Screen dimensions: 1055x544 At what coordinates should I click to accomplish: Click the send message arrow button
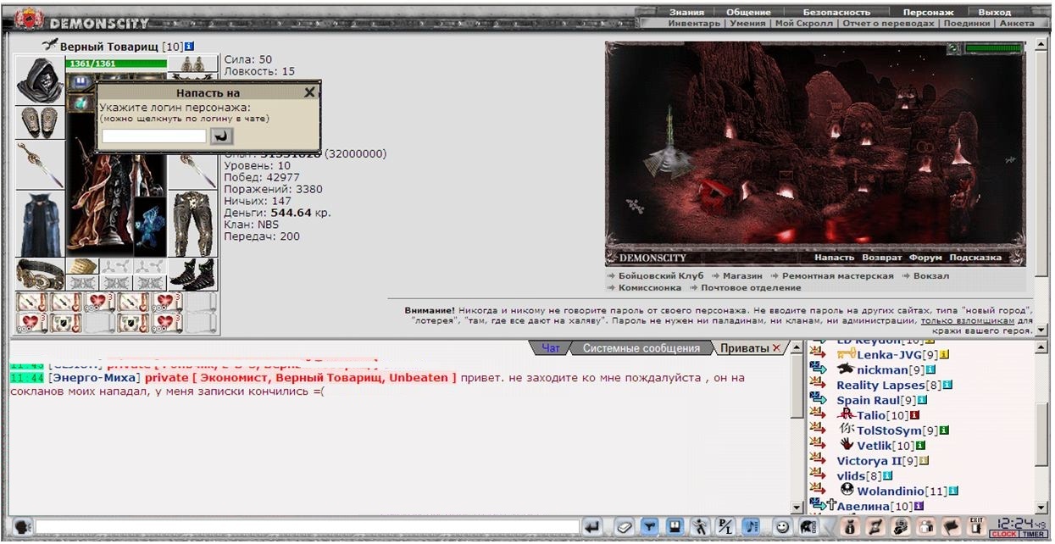tap(593, 527)
